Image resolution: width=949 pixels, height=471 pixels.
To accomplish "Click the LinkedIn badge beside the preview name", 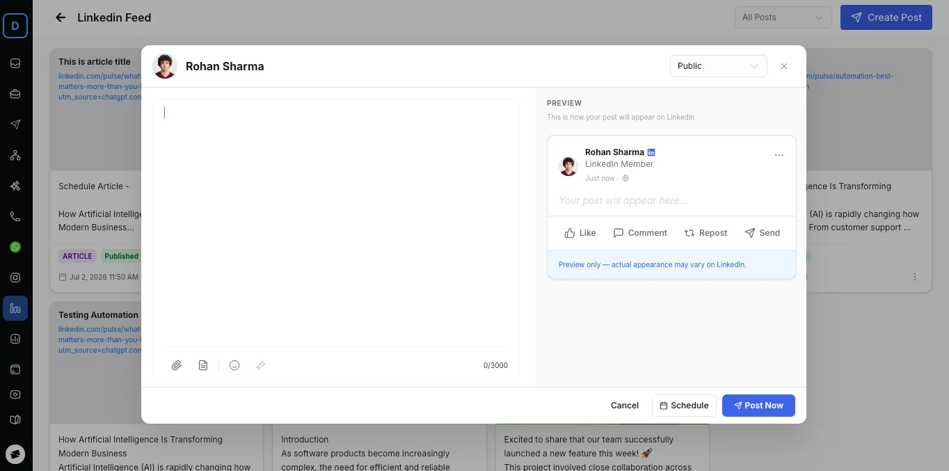I will coord(651,152).
